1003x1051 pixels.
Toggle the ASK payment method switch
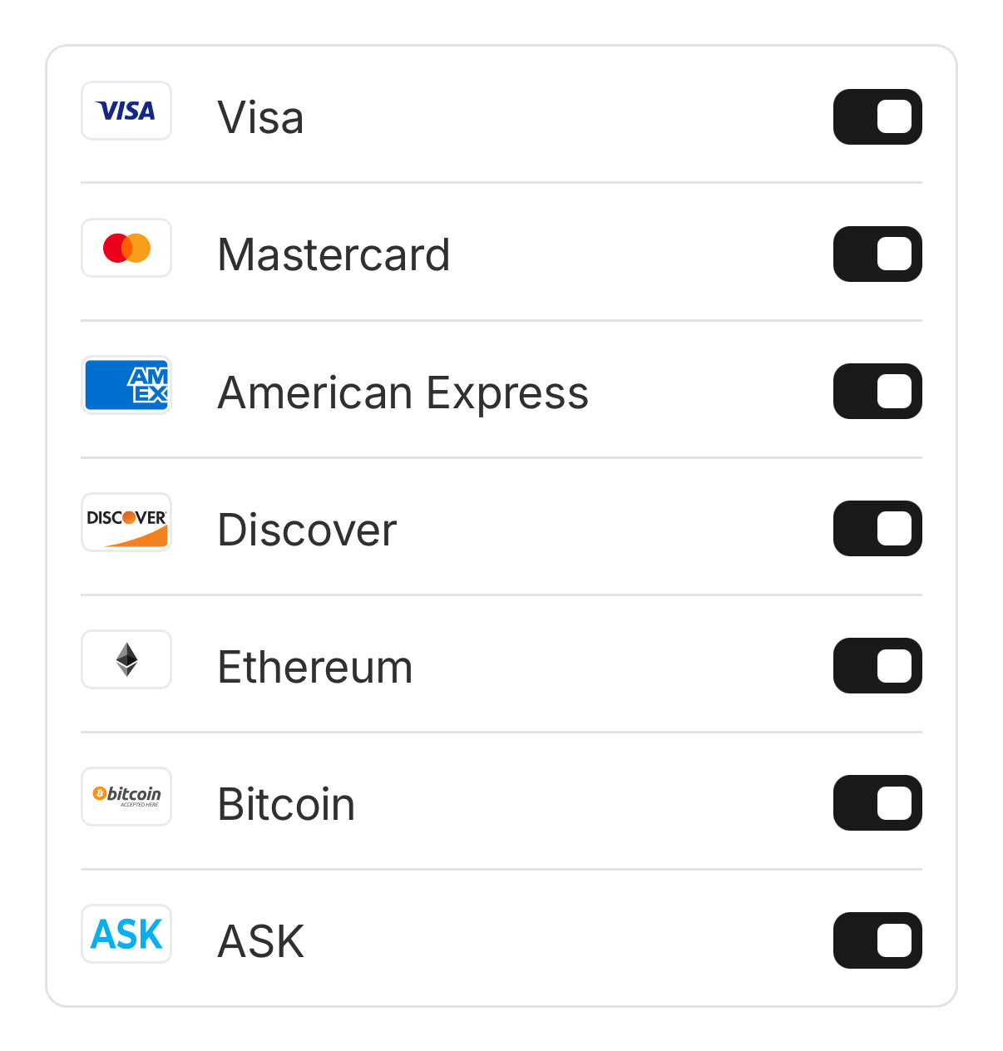[877, 940]
